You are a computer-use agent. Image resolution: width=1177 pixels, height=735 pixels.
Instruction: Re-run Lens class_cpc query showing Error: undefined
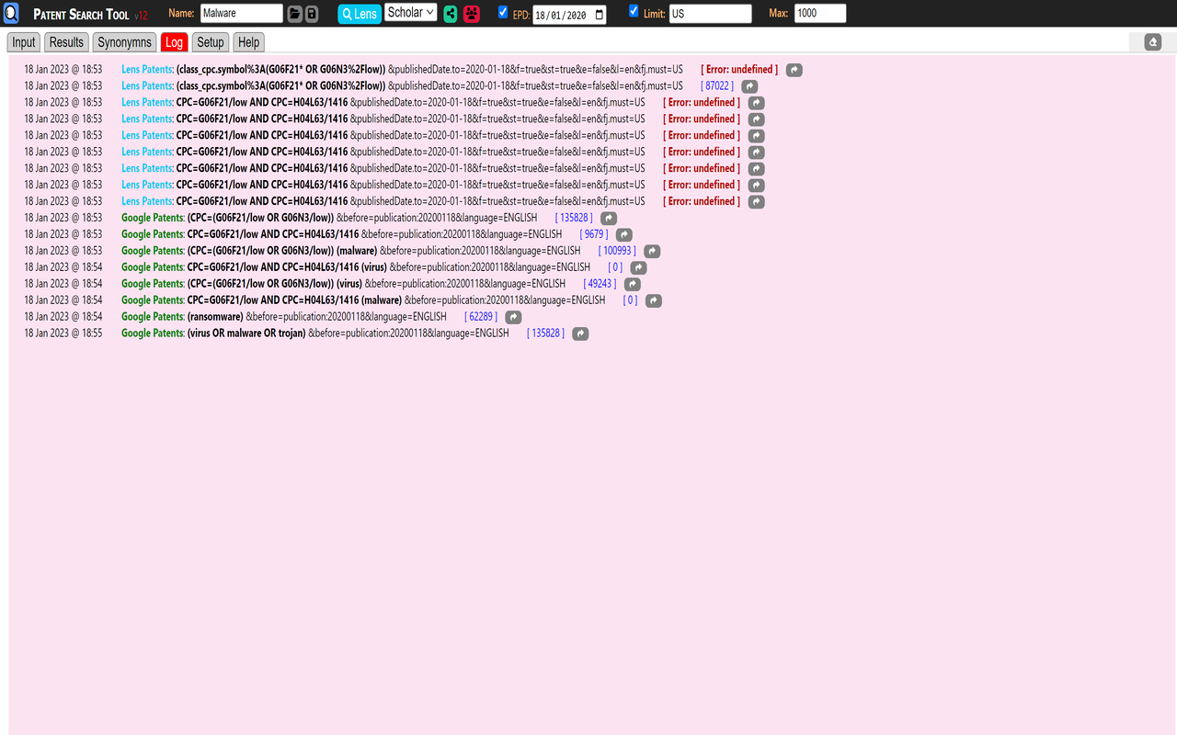[794, 70]
